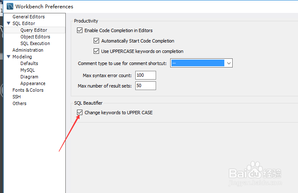Uncheck Automatically Start Code Completion

coord(97,41)
